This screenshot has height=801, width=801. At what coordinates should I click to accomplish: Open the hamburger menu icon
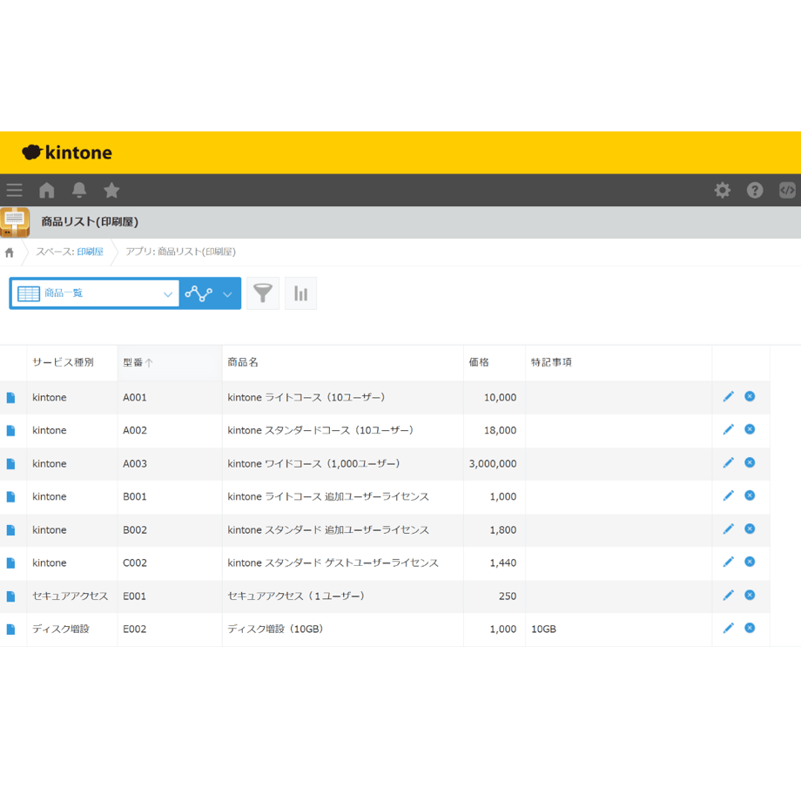[14, 190]
